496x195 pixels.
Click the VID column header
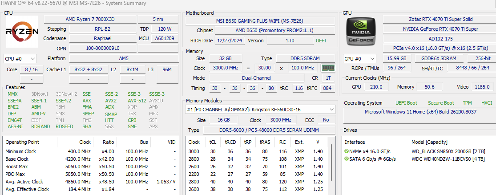coord(164,142)
